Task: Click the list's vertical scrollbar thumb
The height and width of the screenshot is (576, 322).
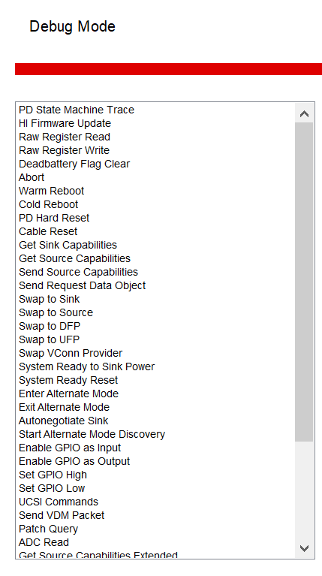Action: tap(304, 282)
